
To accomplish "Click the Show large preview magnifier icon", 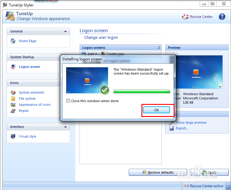I will click(x=171, y=122).
